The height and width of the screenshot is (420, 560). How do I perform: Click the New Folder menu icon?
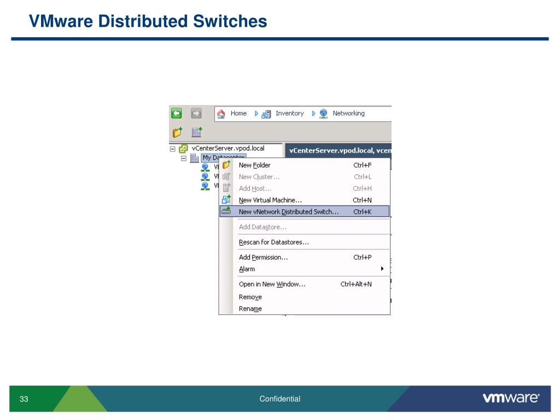[x=226, y=165]
